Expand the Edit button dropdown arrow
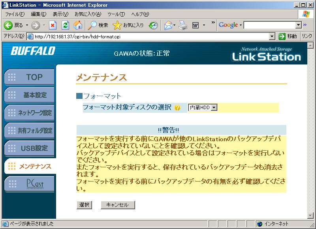Screen dimensions: 316x229 (204, 25)
